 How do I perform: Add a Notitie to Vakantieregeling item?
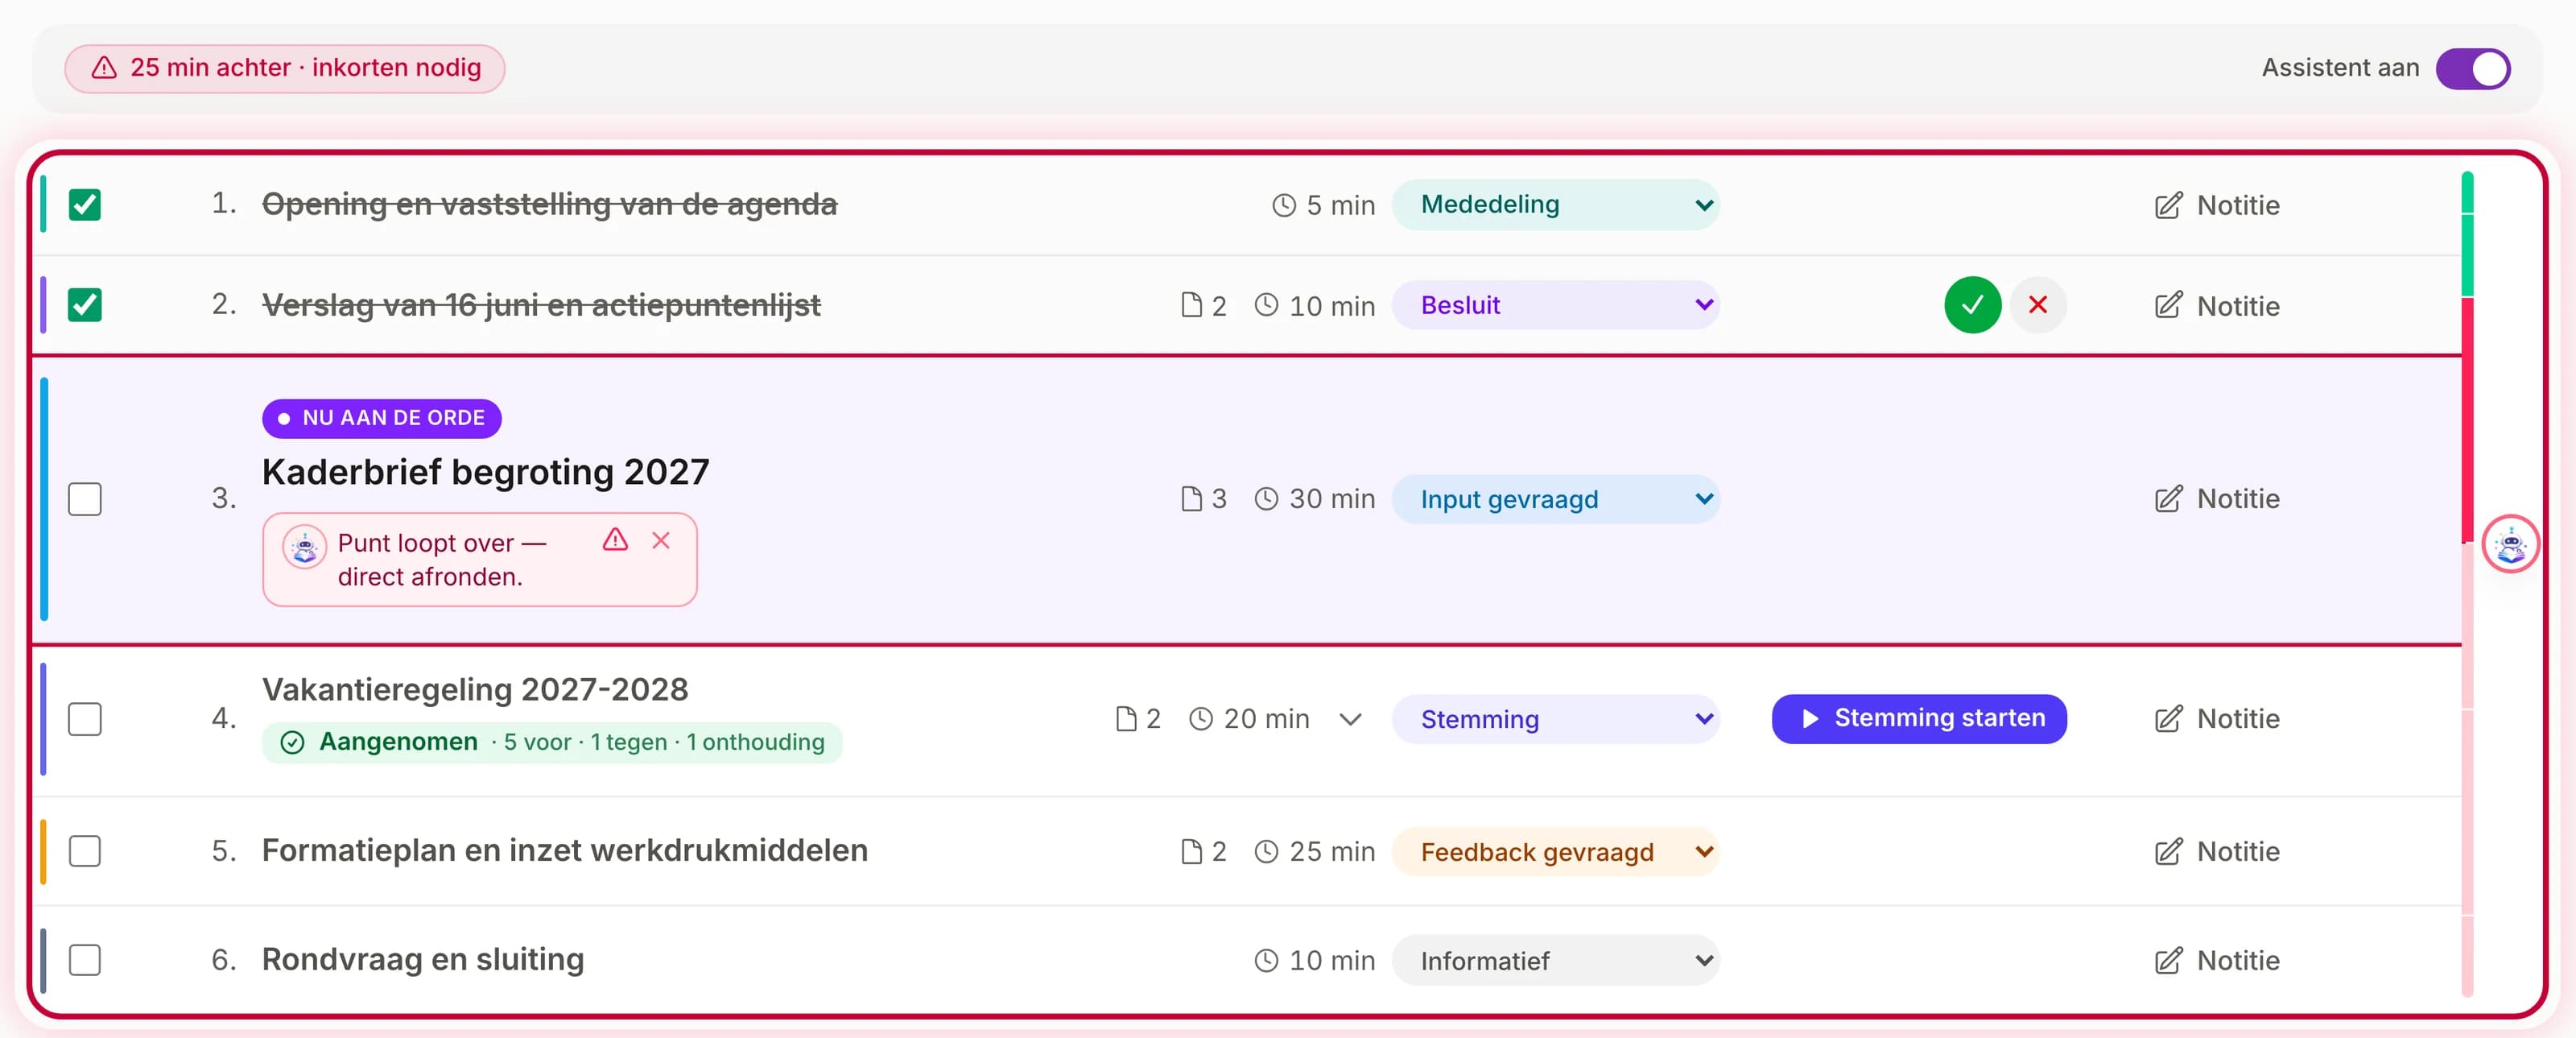click(x=2216, y=719)
